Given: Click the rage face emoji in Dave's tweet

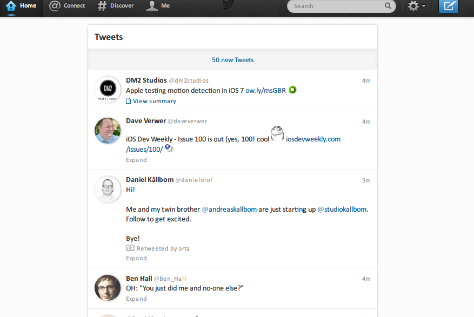Looking at the screenshot, I should click(277, 133).
